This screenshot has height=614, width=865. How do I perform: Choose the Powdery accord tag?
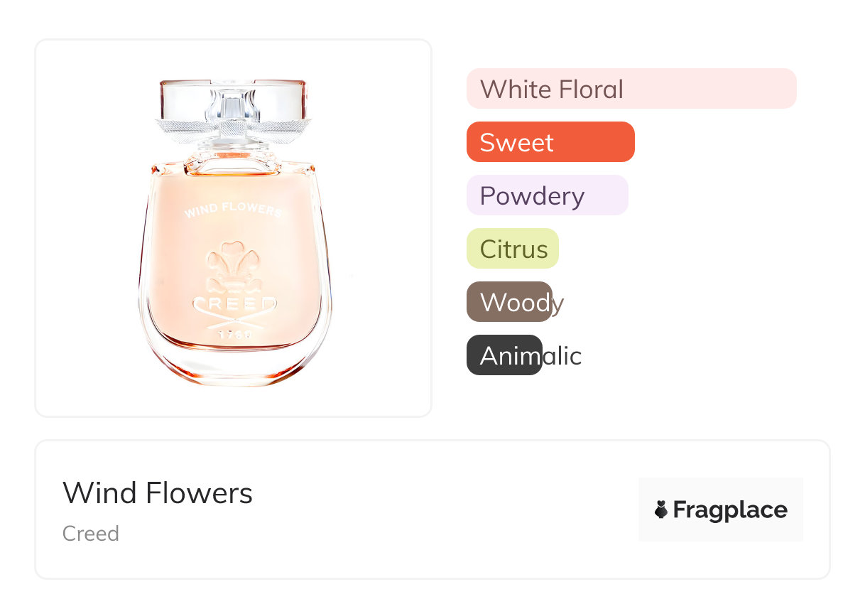click(547, 195)
